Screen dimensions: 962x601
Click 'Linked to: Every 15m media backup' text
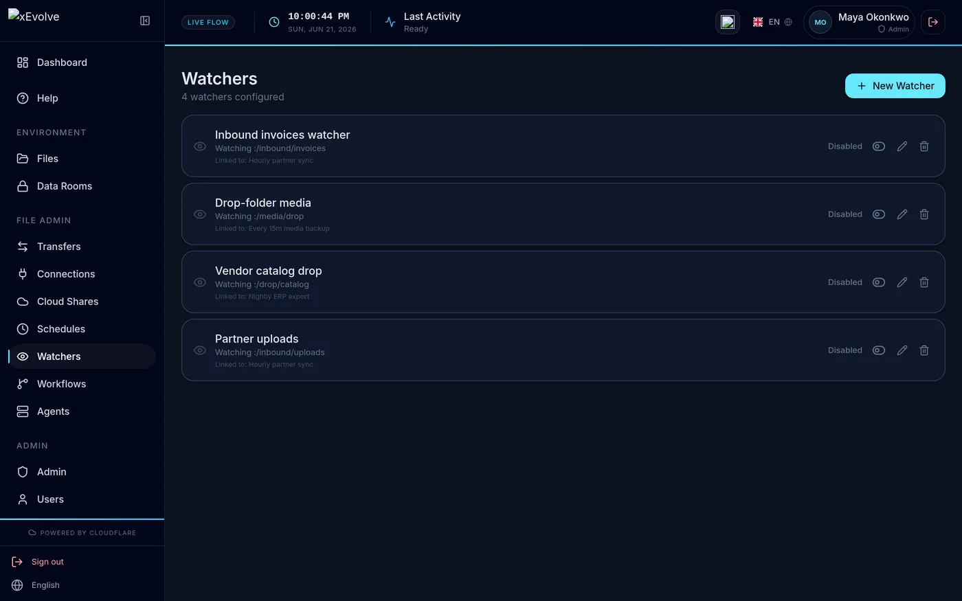[272, 229]
